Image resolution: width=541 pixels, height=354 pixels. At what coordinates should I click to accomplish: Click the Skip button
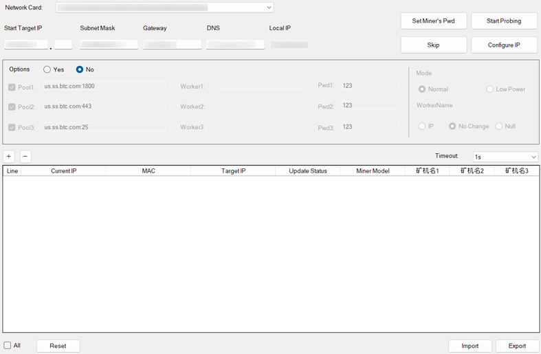434,45
